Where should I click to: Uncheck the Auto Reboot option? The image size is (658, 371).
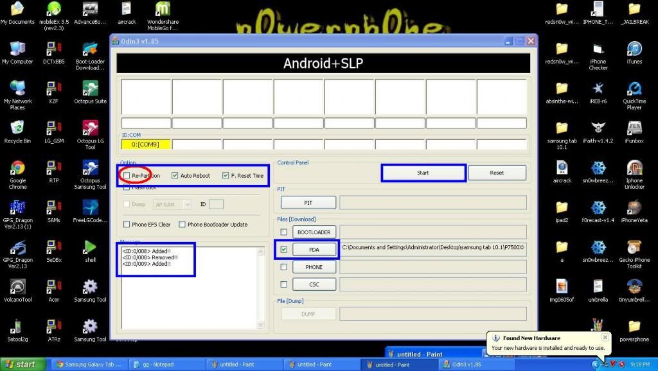175,175
